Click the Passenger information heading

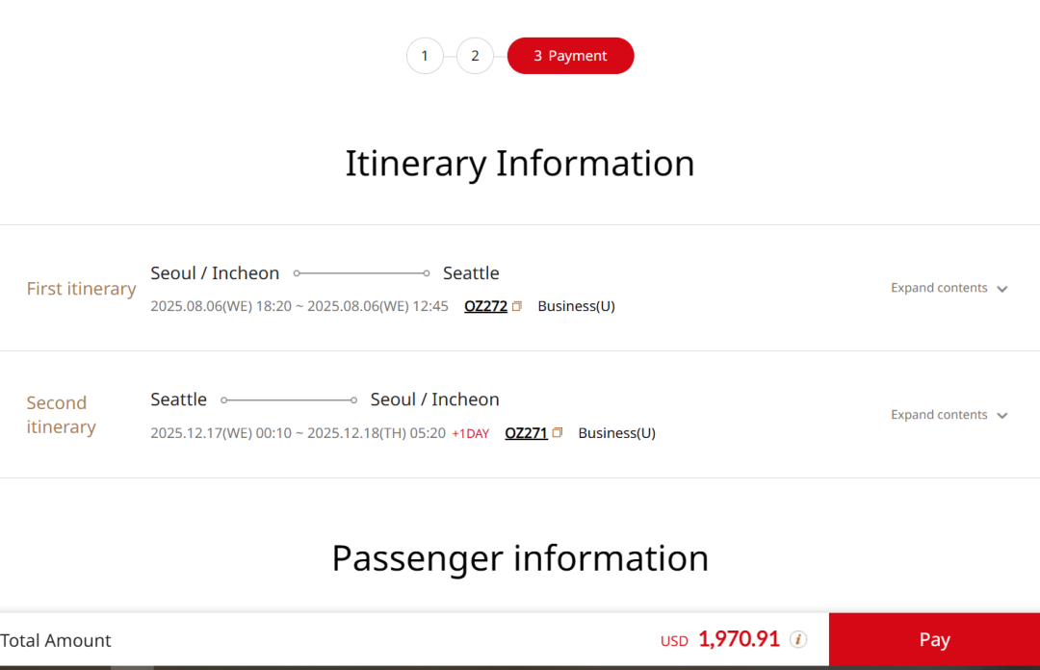[520, 558]
